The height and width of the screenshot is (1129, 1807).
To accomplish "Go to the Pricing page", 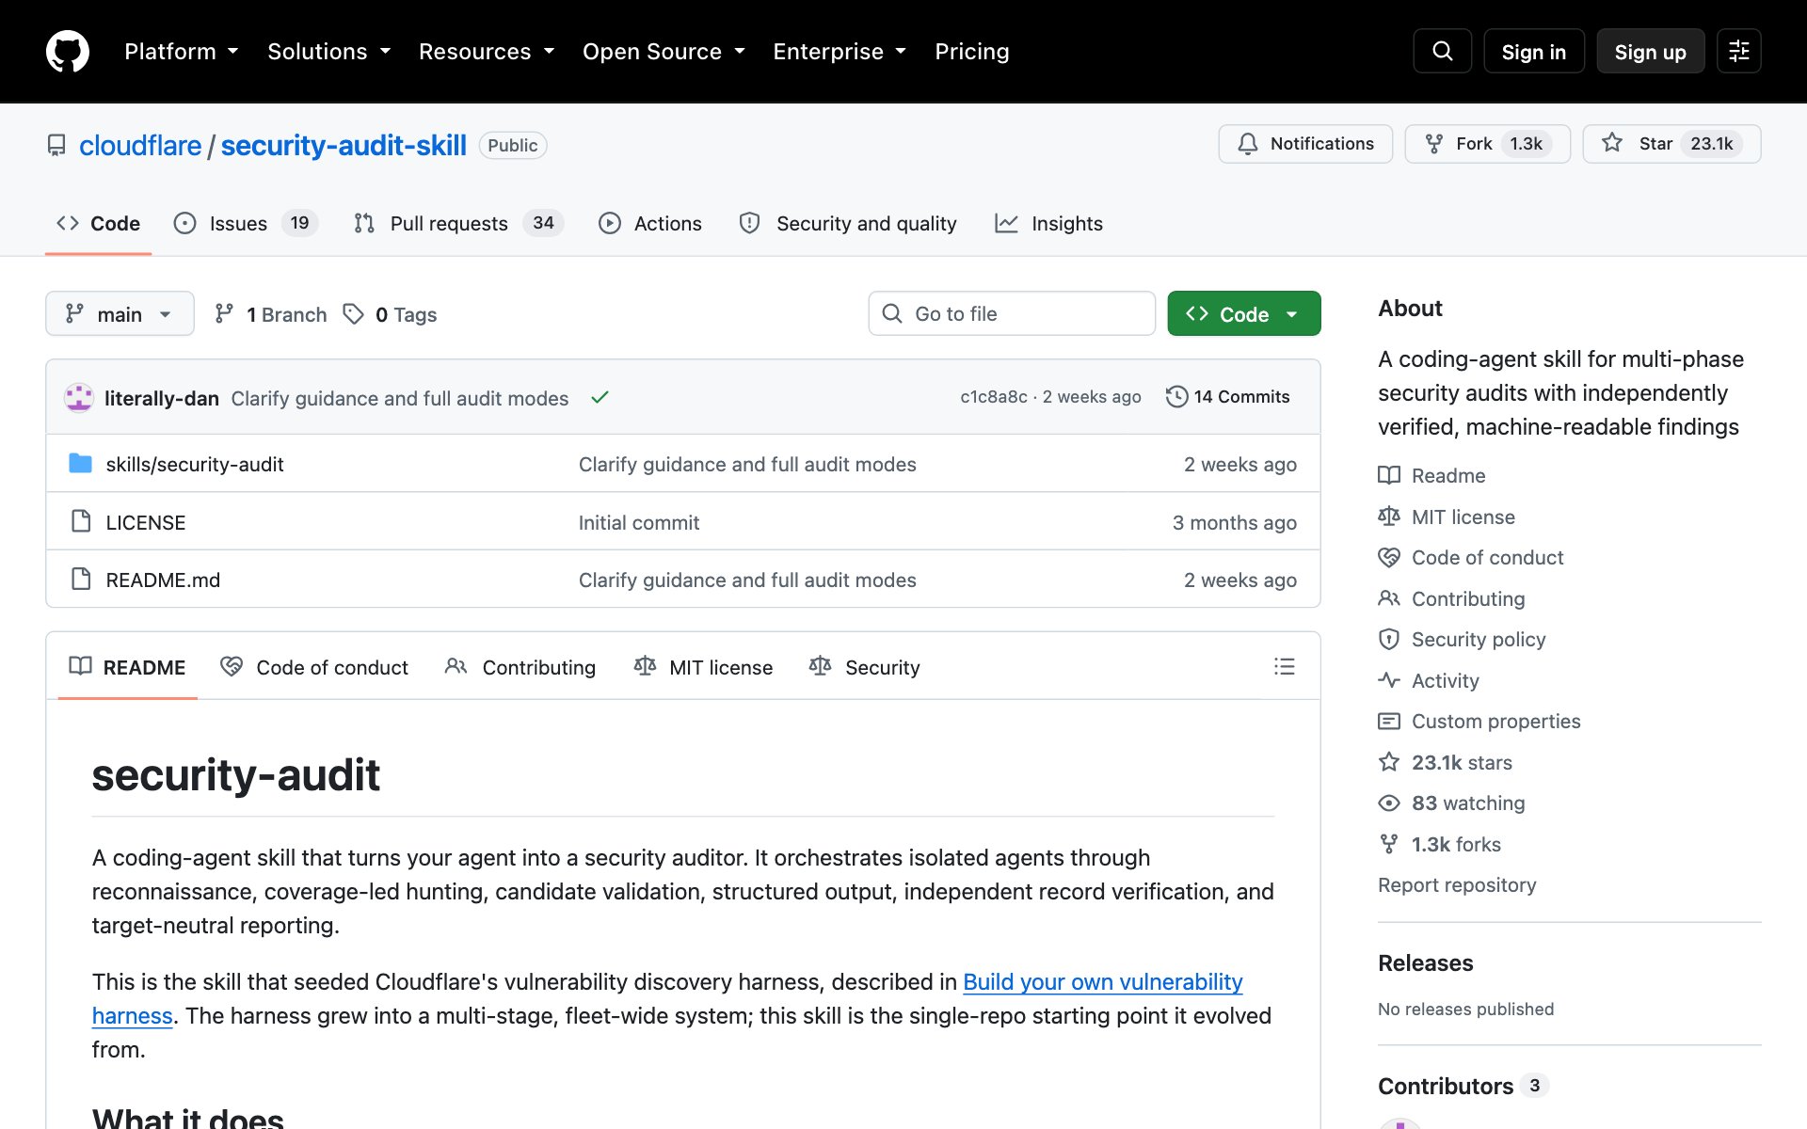I will click(x=971, y=52).
